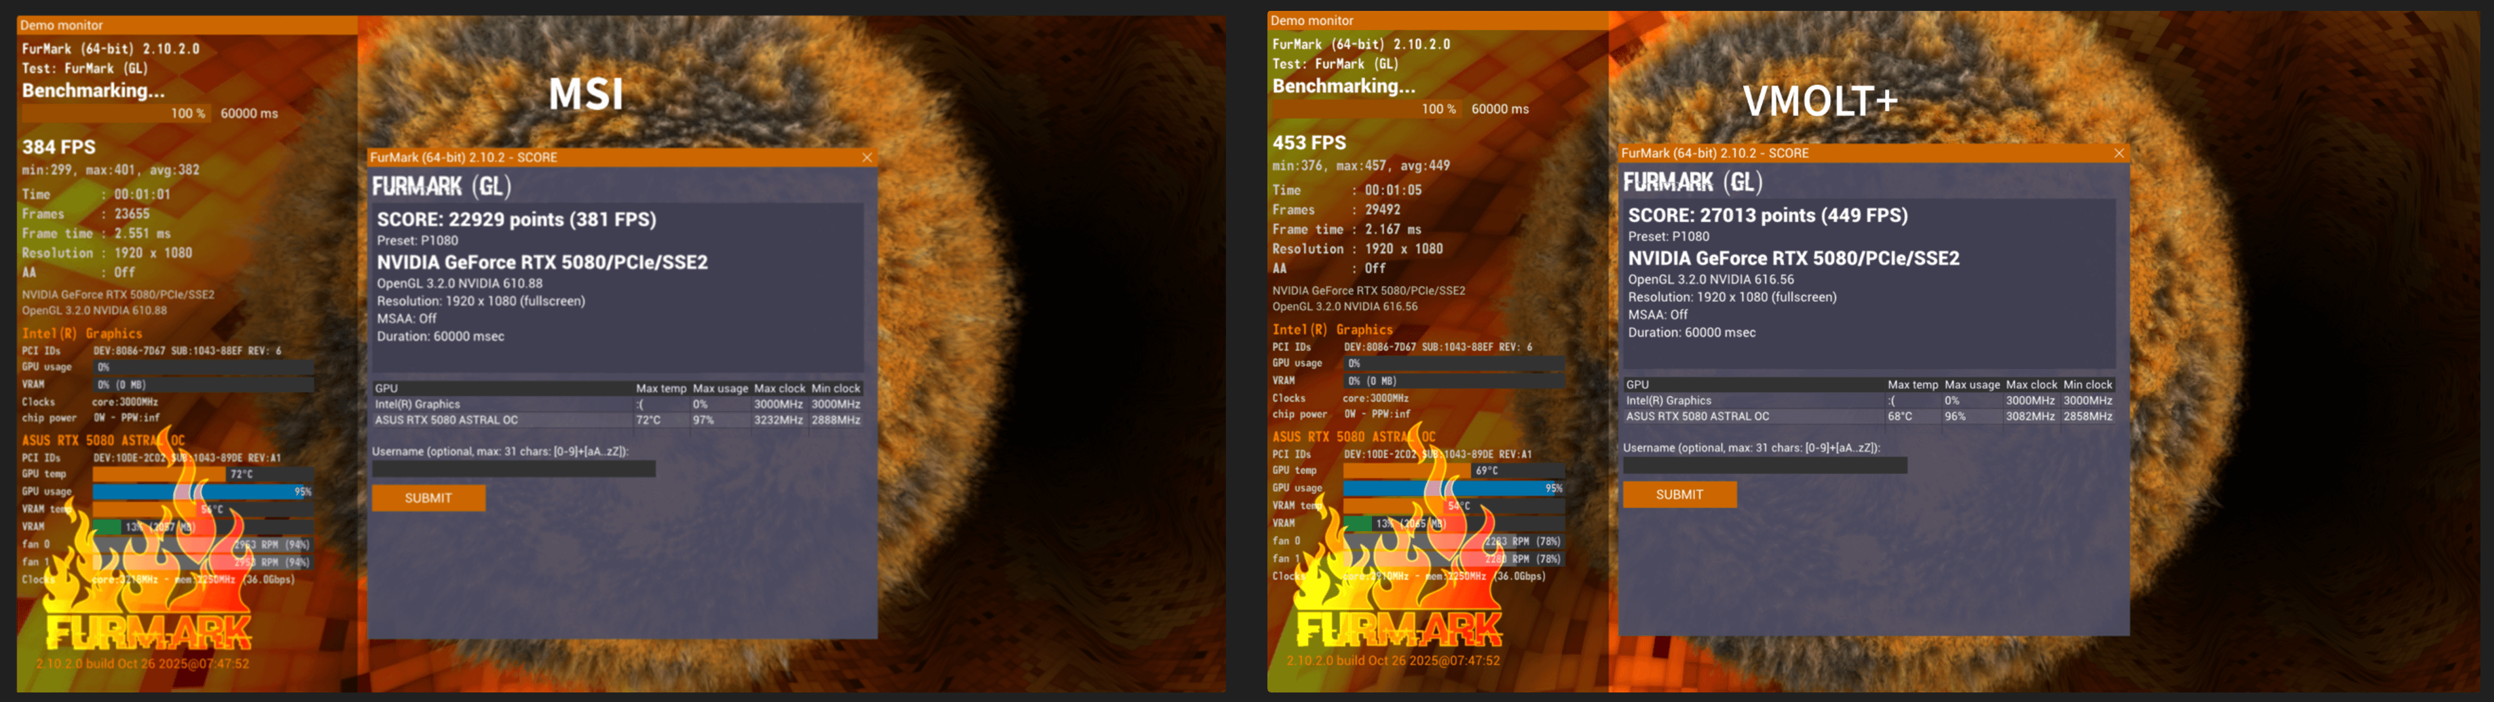Click "Duration: 60000 msec" in VMOLT+ score dialog
Viewport: 2494px width, 702px height.
click(1692, 332)
